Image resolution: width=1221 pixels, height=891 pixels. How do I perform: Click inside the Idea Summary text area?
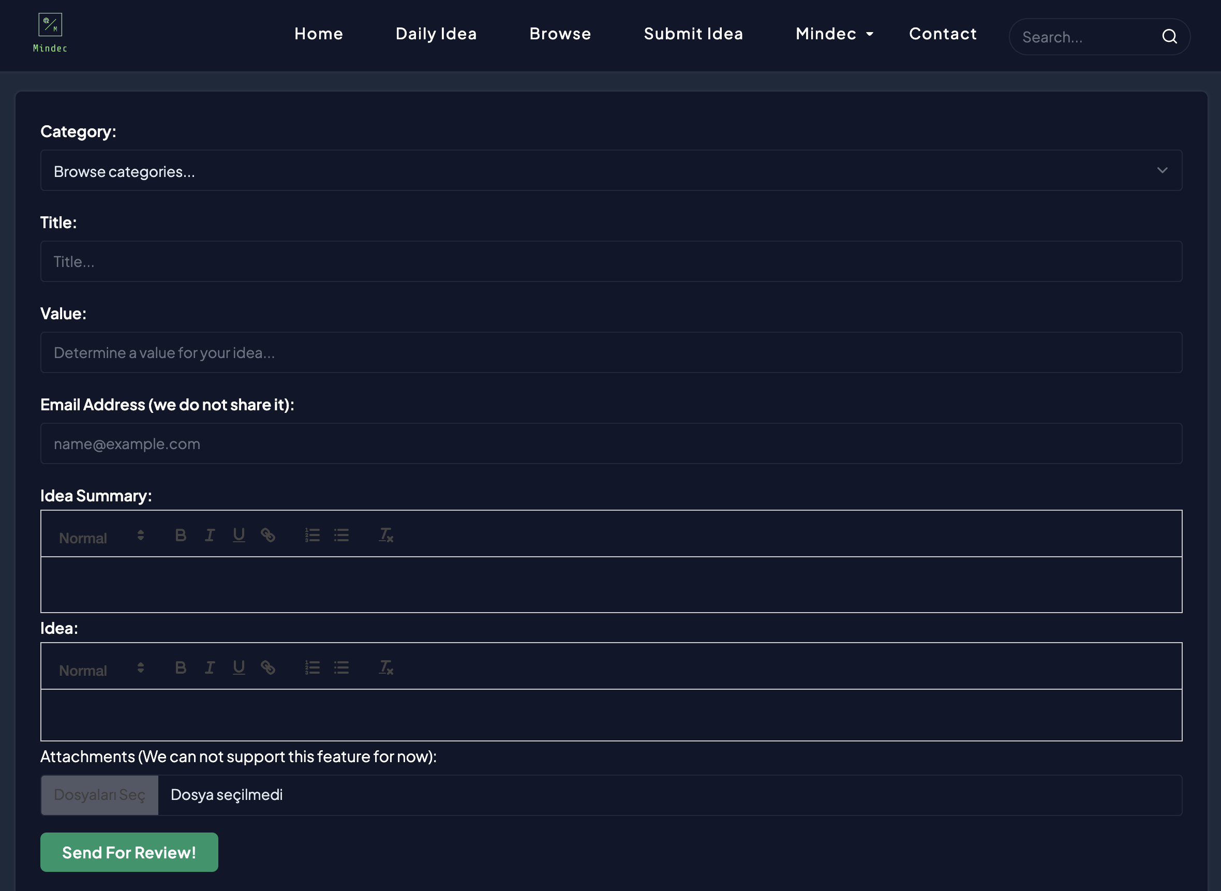(x=611, y=585)
